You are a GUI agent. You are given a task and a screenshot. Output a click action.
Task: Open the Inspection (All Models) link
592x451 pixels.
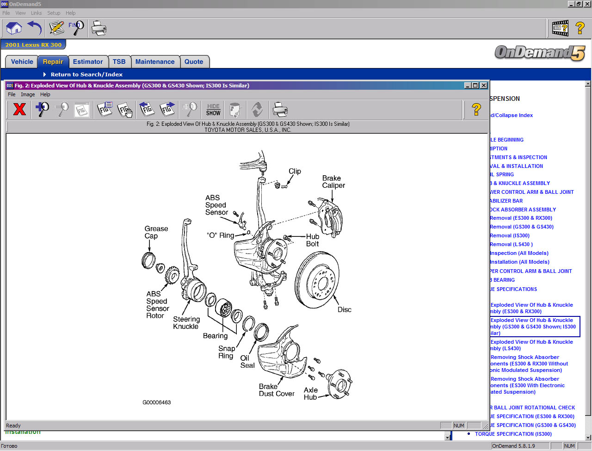click(x=519, y=253)
